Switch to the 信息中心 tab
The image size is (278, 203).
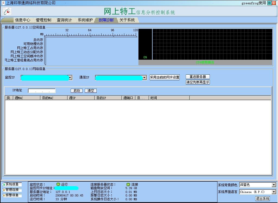23,20
